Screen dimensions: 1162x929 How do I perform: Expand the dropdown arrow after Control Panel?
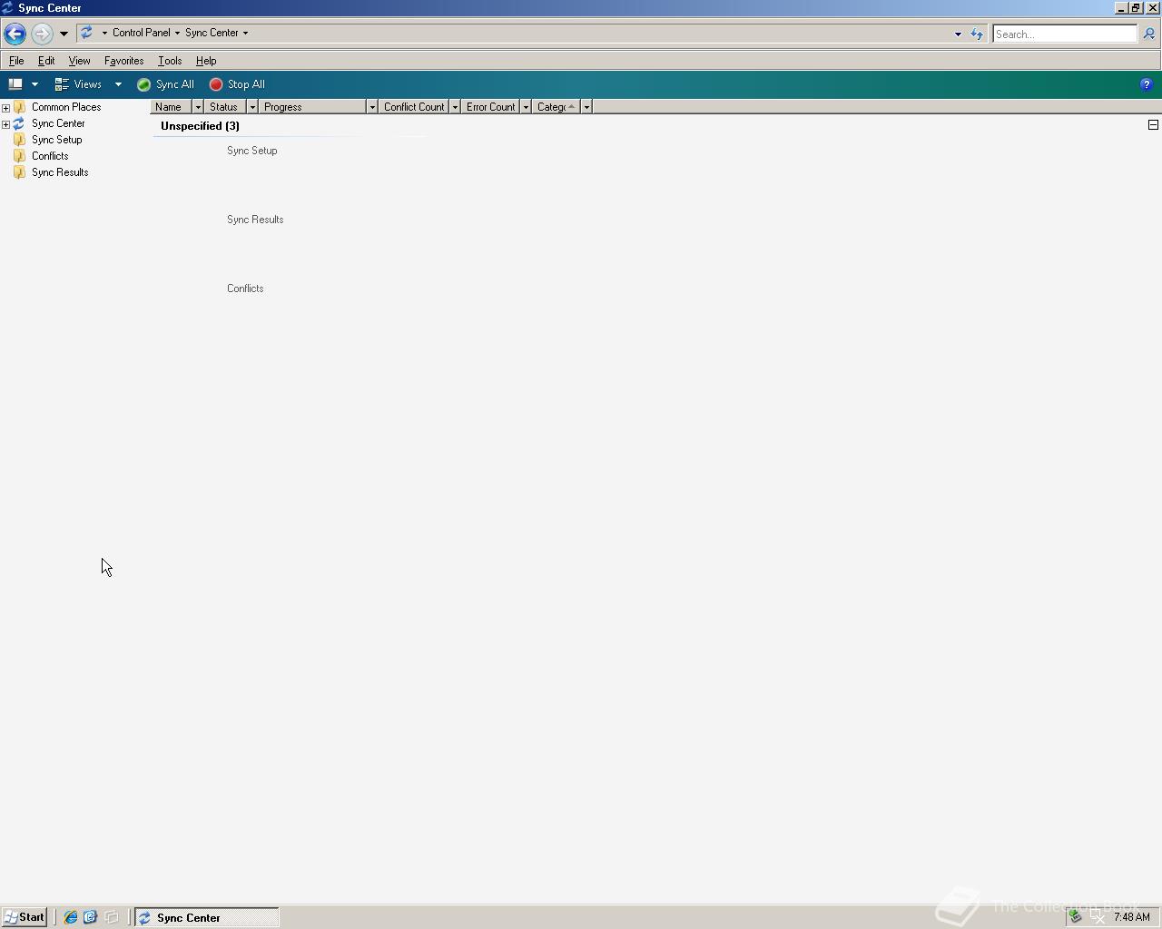click(177, 33)
